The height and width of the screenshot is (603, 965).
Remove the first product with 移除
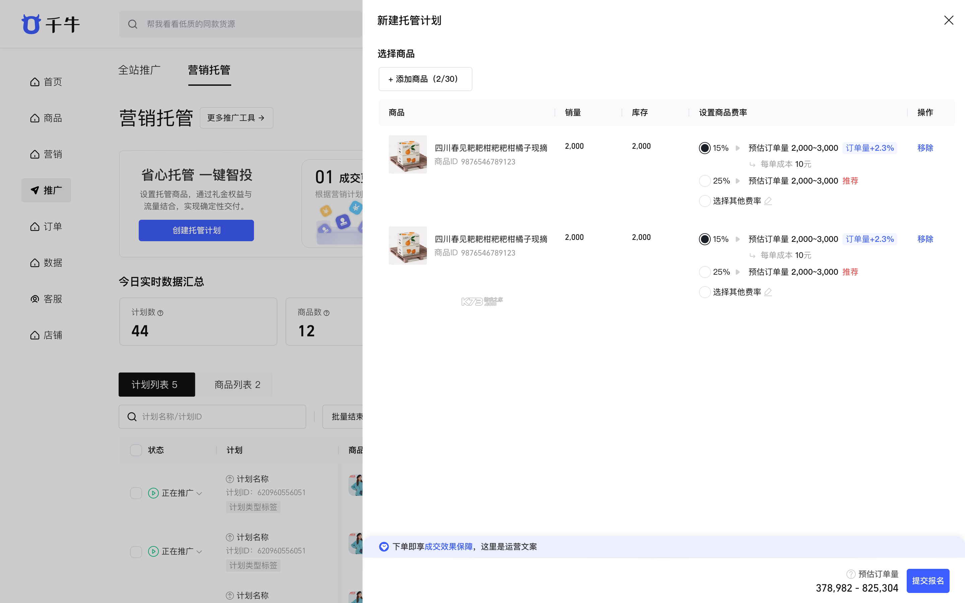coord(925,148)
